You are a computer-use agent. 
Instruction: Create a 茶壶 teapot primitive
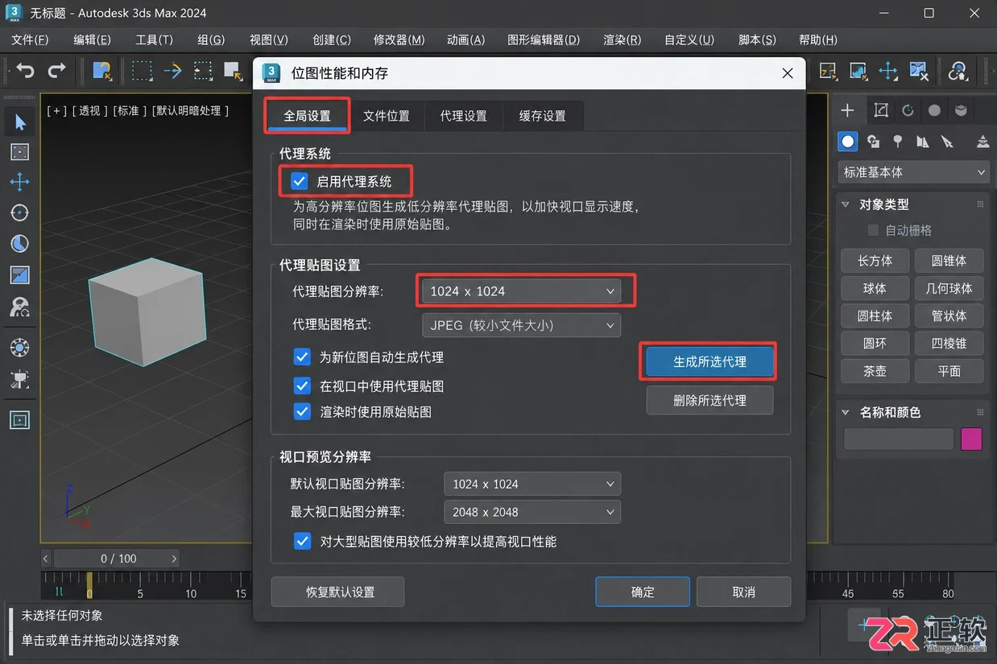(875, 370)
